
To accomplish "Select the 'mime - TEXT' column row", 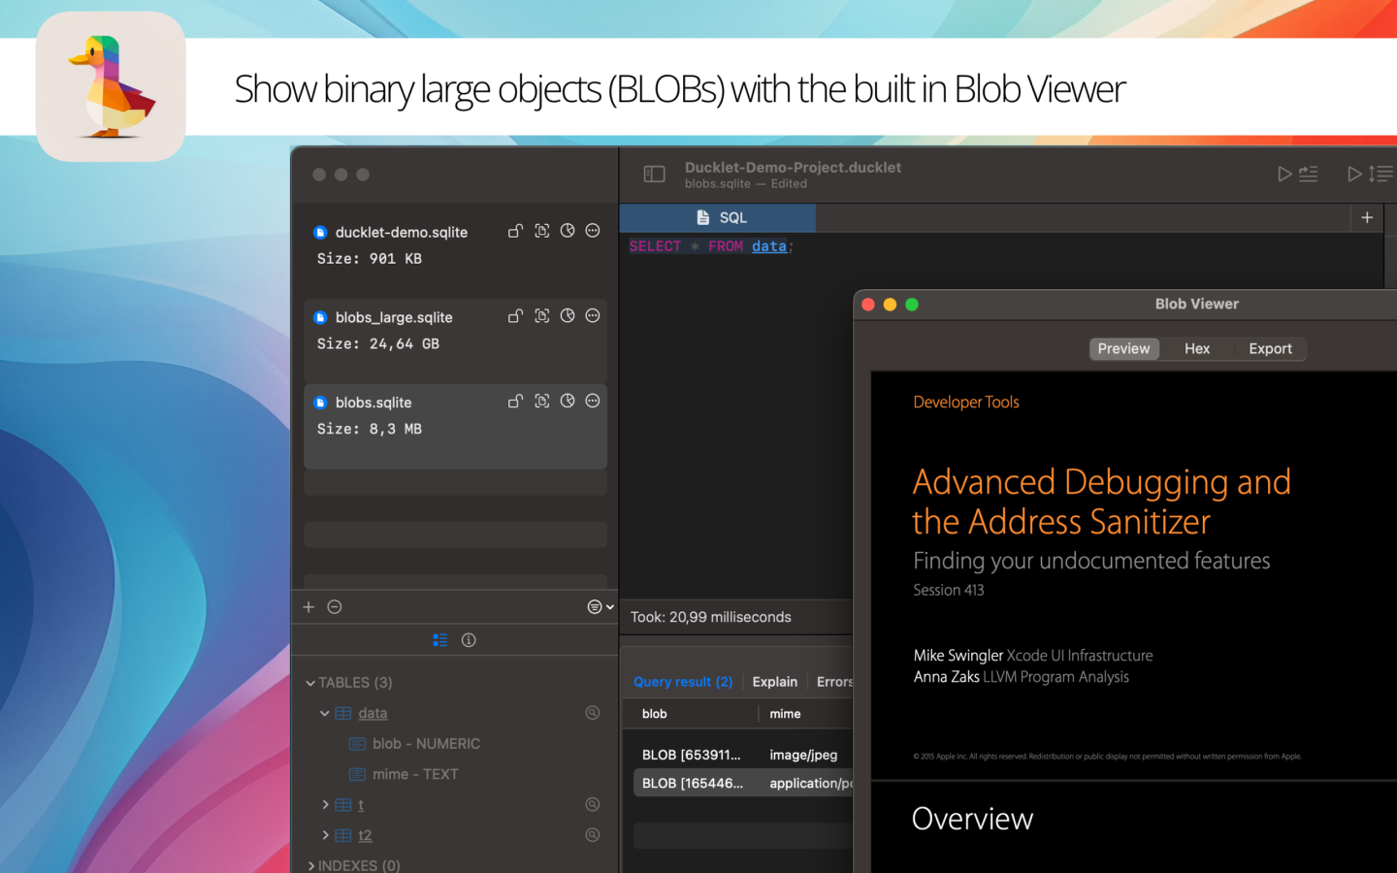I will [415, 774].
